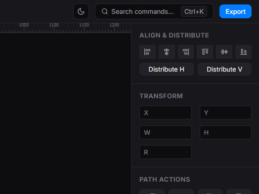Click the TRANSFORM section heading

161,96
